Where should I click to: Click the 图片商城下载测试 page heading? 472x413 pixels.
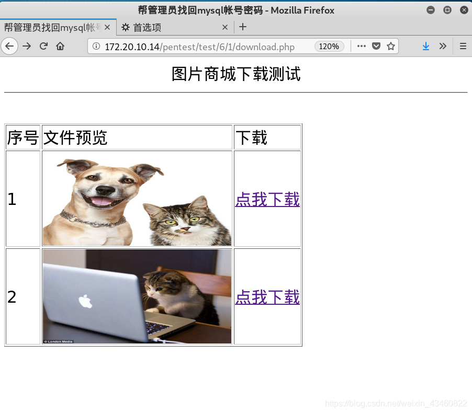[236, 74]
